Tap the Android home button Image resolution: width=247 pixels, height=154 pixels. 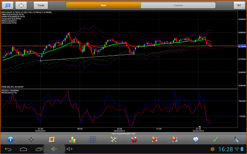click(x=23, y=149)
